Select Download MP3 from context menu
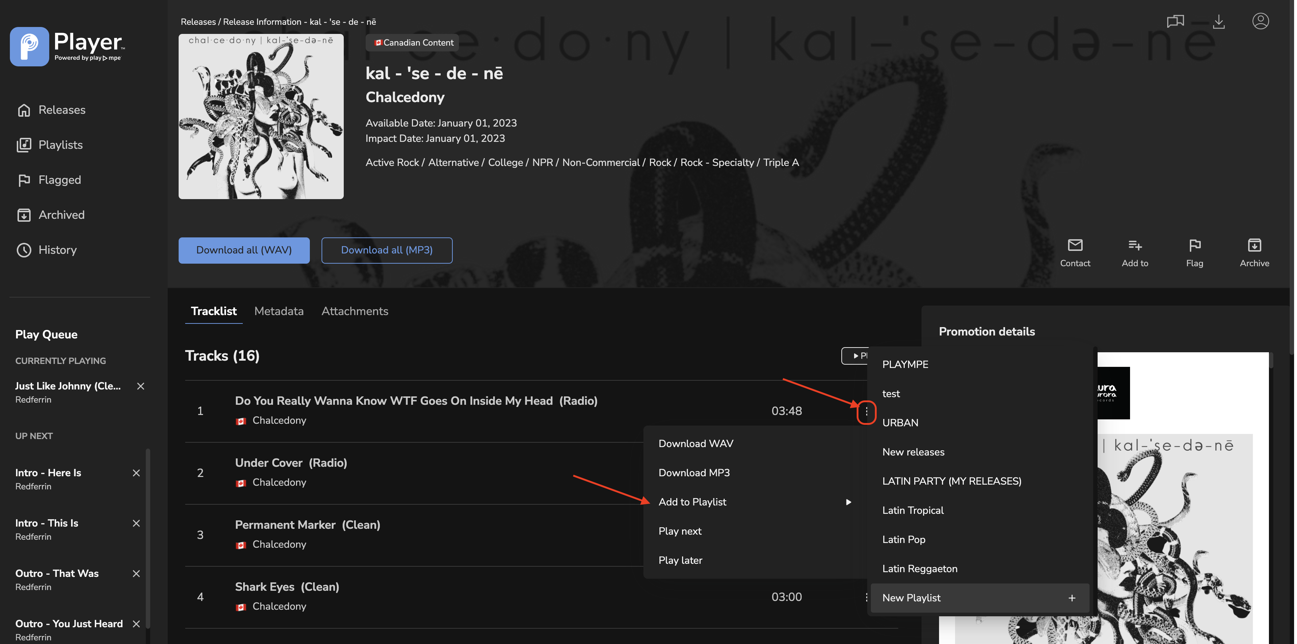Screen dimensions: 1297x644 point(755,473)
